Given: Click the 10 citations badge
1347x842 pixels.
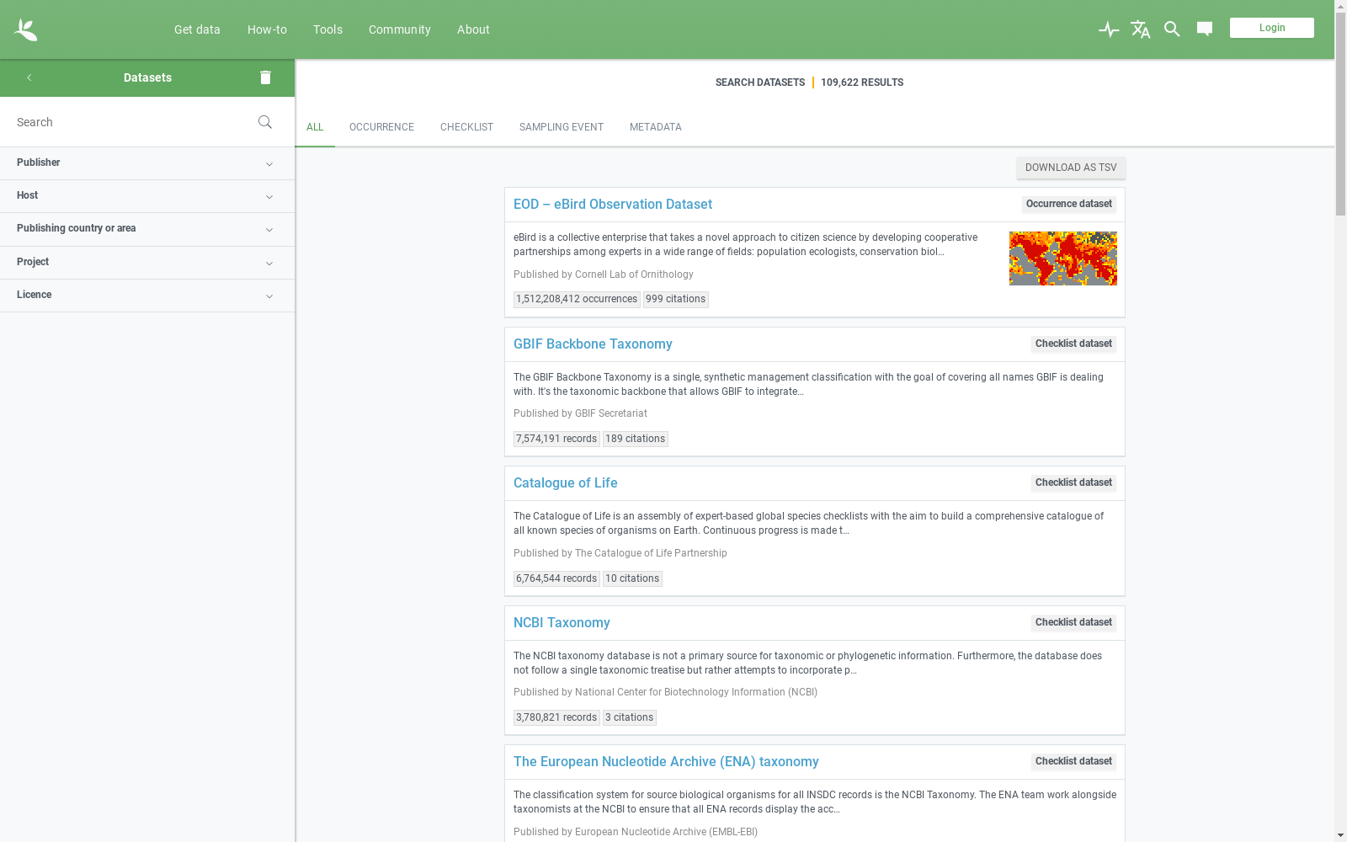Looking at the screenshot, I should 632,579.
